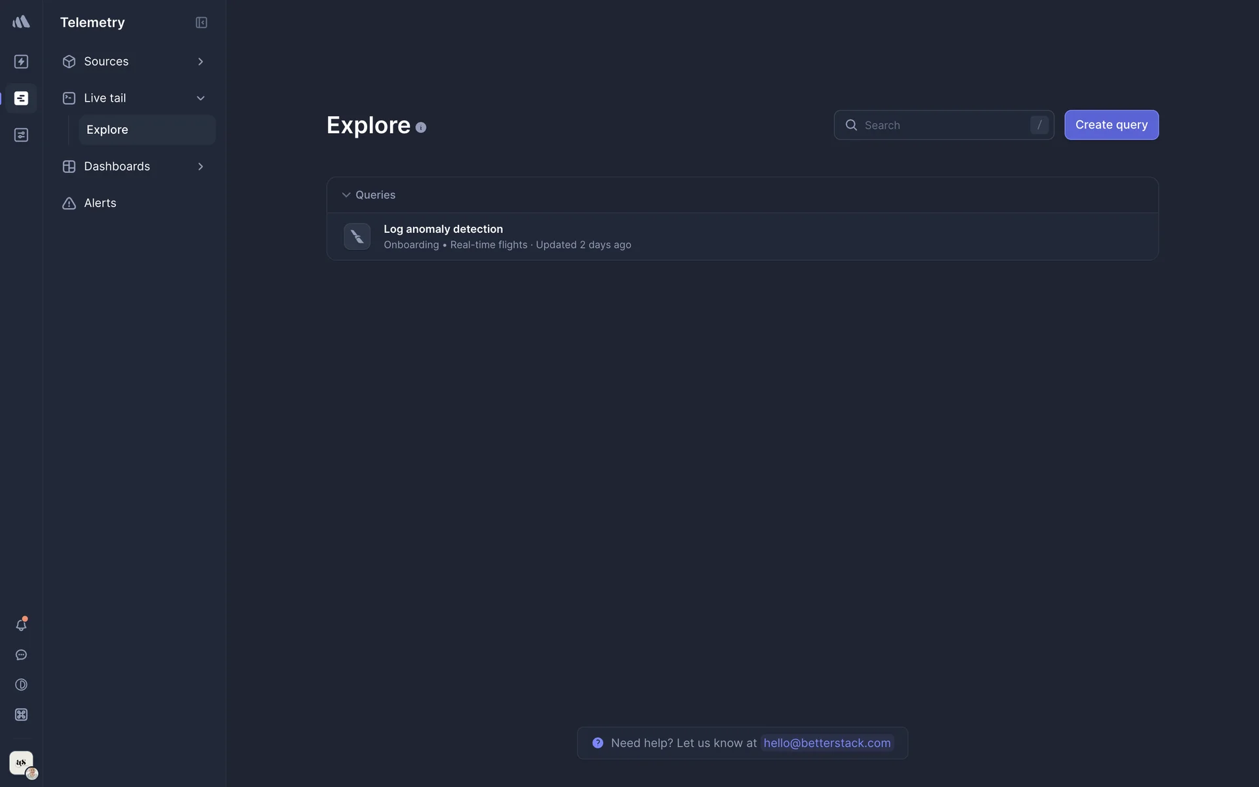Go to Alerts in the sidebar
The image size is (1259, 787).
coord(100,203)
